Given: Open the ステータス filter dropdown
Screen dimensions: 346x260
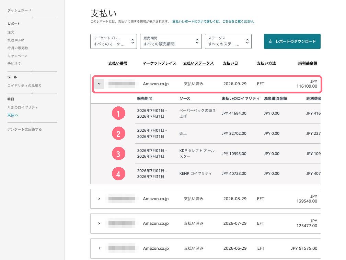Looking at the screenshot, I should click(x=228, y=41).
